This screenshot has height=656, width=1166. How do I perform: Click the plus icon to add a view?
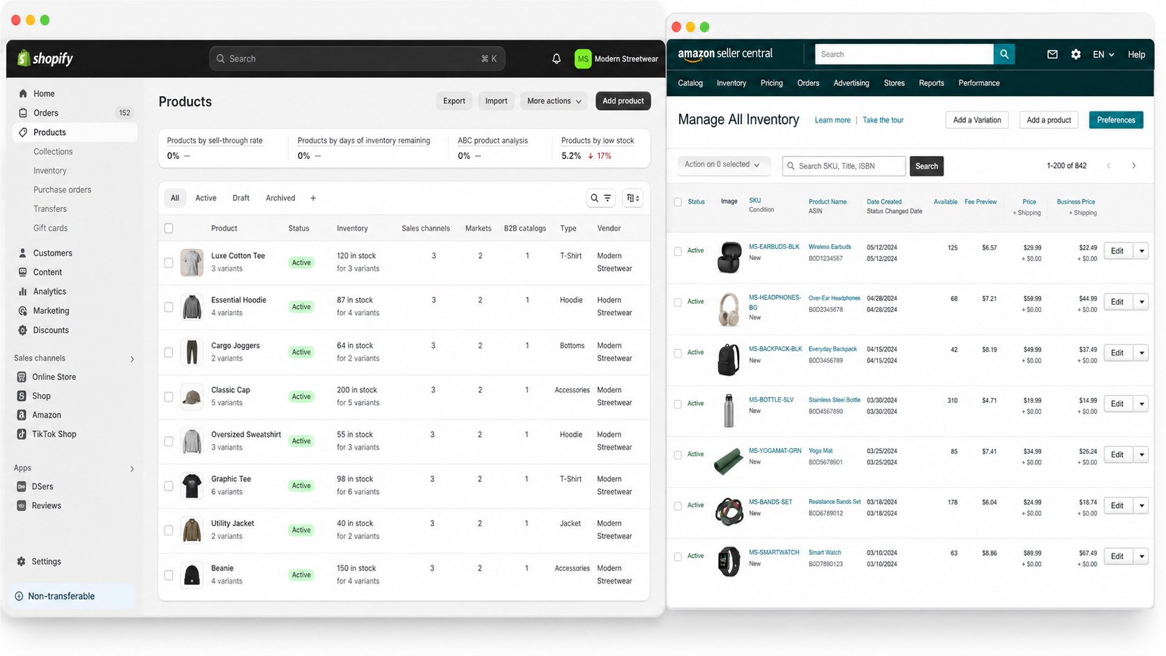pyautogui.click(x=313, y=198)
